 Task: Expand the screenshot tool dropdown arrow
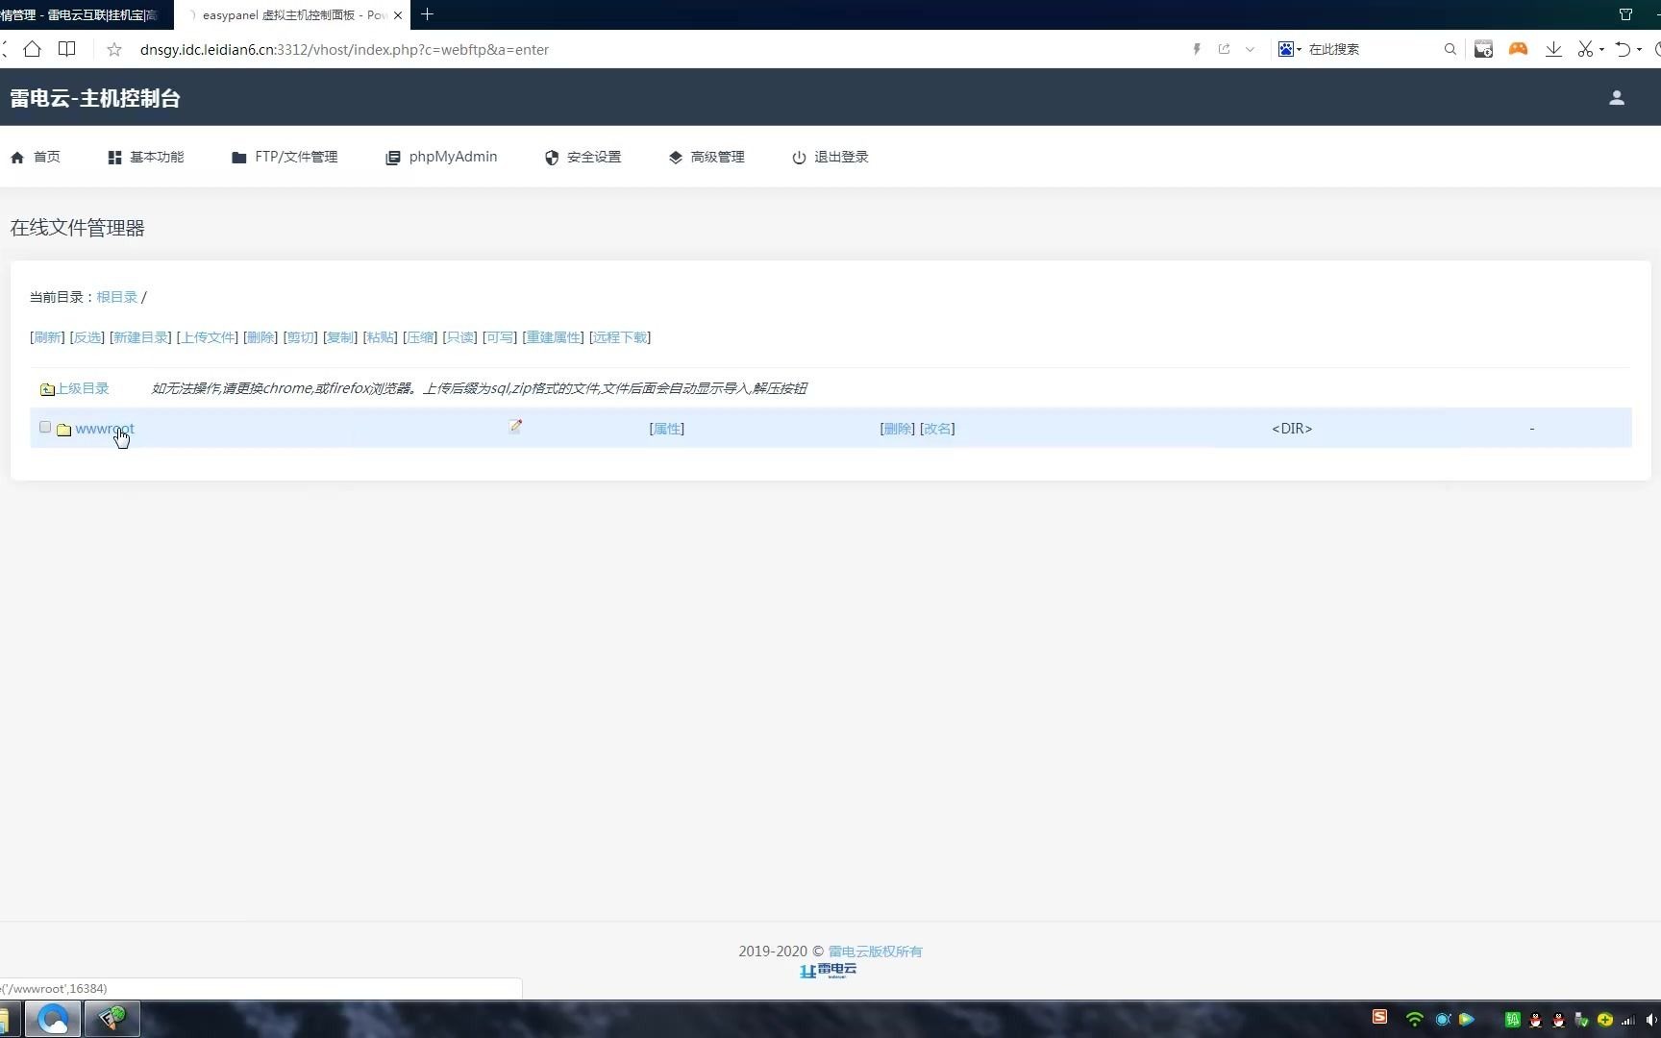coord(1601,50)
